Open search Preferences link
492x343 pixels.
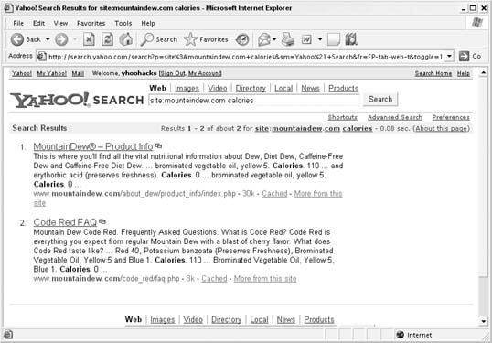(x=451, y=117)
